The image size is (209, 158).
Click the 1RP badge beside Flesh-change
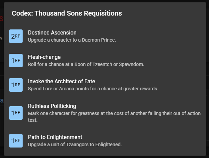[16, 61]
